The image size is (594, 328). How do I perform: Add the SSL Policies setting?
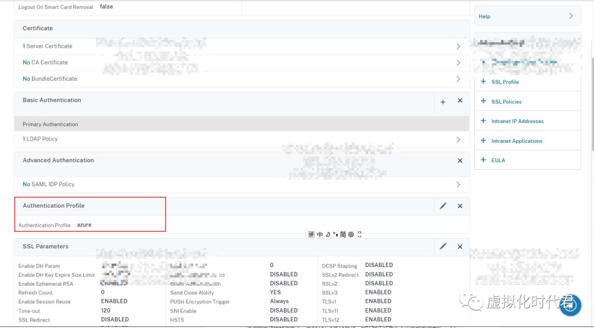[x=507, y=102]
